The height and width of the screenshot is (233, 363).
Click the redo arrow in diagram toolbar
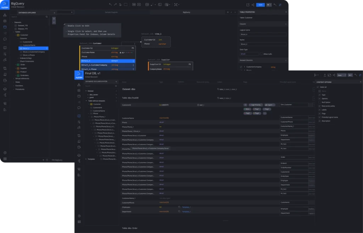(115, 5)
